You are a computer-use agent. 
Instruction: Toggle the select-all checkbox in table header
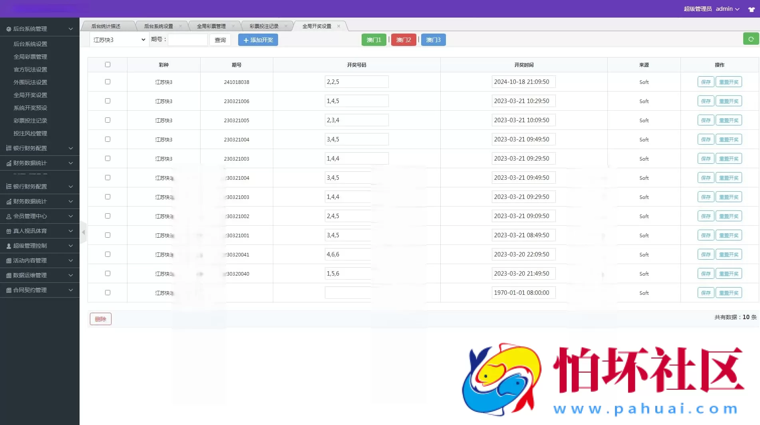107,65
